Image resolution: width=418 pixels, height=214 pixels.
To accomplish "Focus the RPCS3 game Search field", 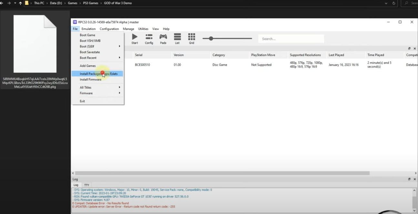I will pos(291,39).
